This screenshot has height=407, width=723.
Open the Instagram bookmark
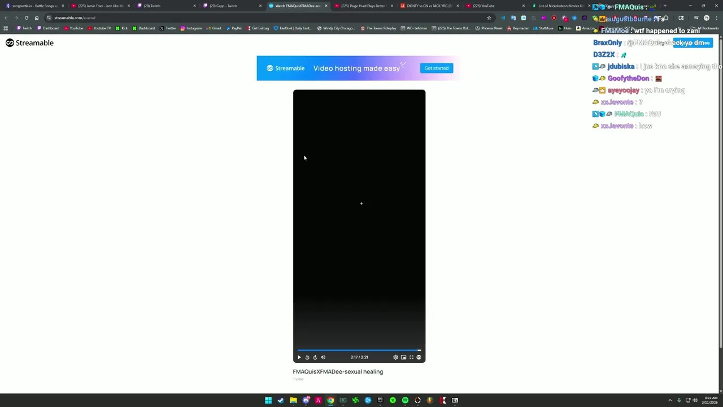coord(191,28)
